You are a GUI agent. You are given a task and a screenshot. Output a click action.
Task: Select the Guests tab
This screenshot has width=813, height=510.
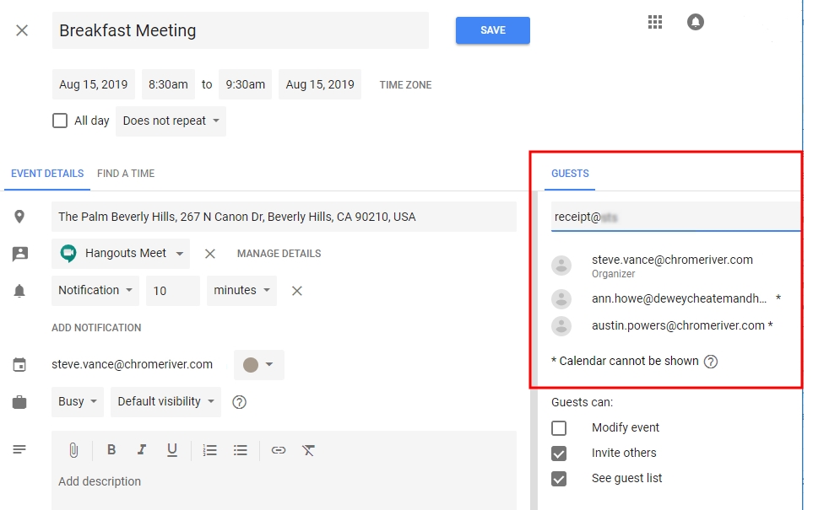[570, 174]
